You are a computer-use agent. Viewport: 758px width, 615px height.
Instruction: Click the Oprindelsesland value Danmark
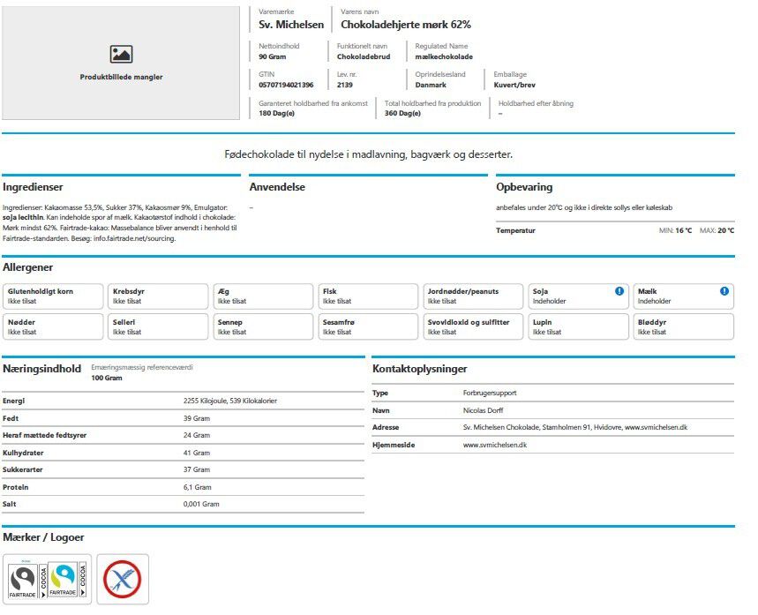click(431, 85)
